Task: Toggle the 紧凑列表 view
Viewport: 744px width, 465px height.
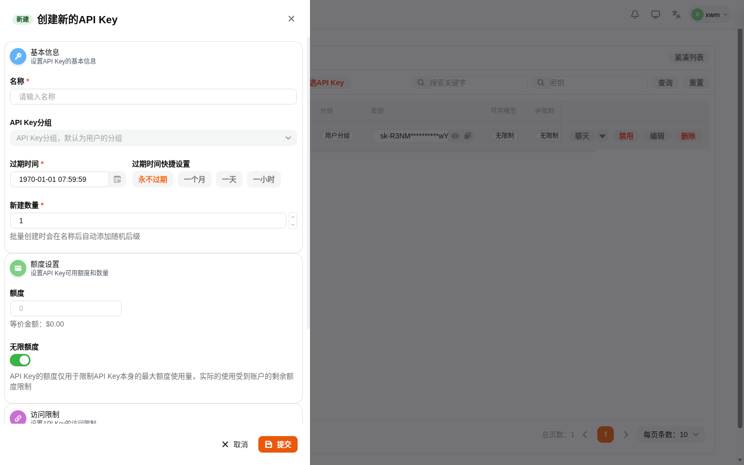Action: click(x=689, y=57)
